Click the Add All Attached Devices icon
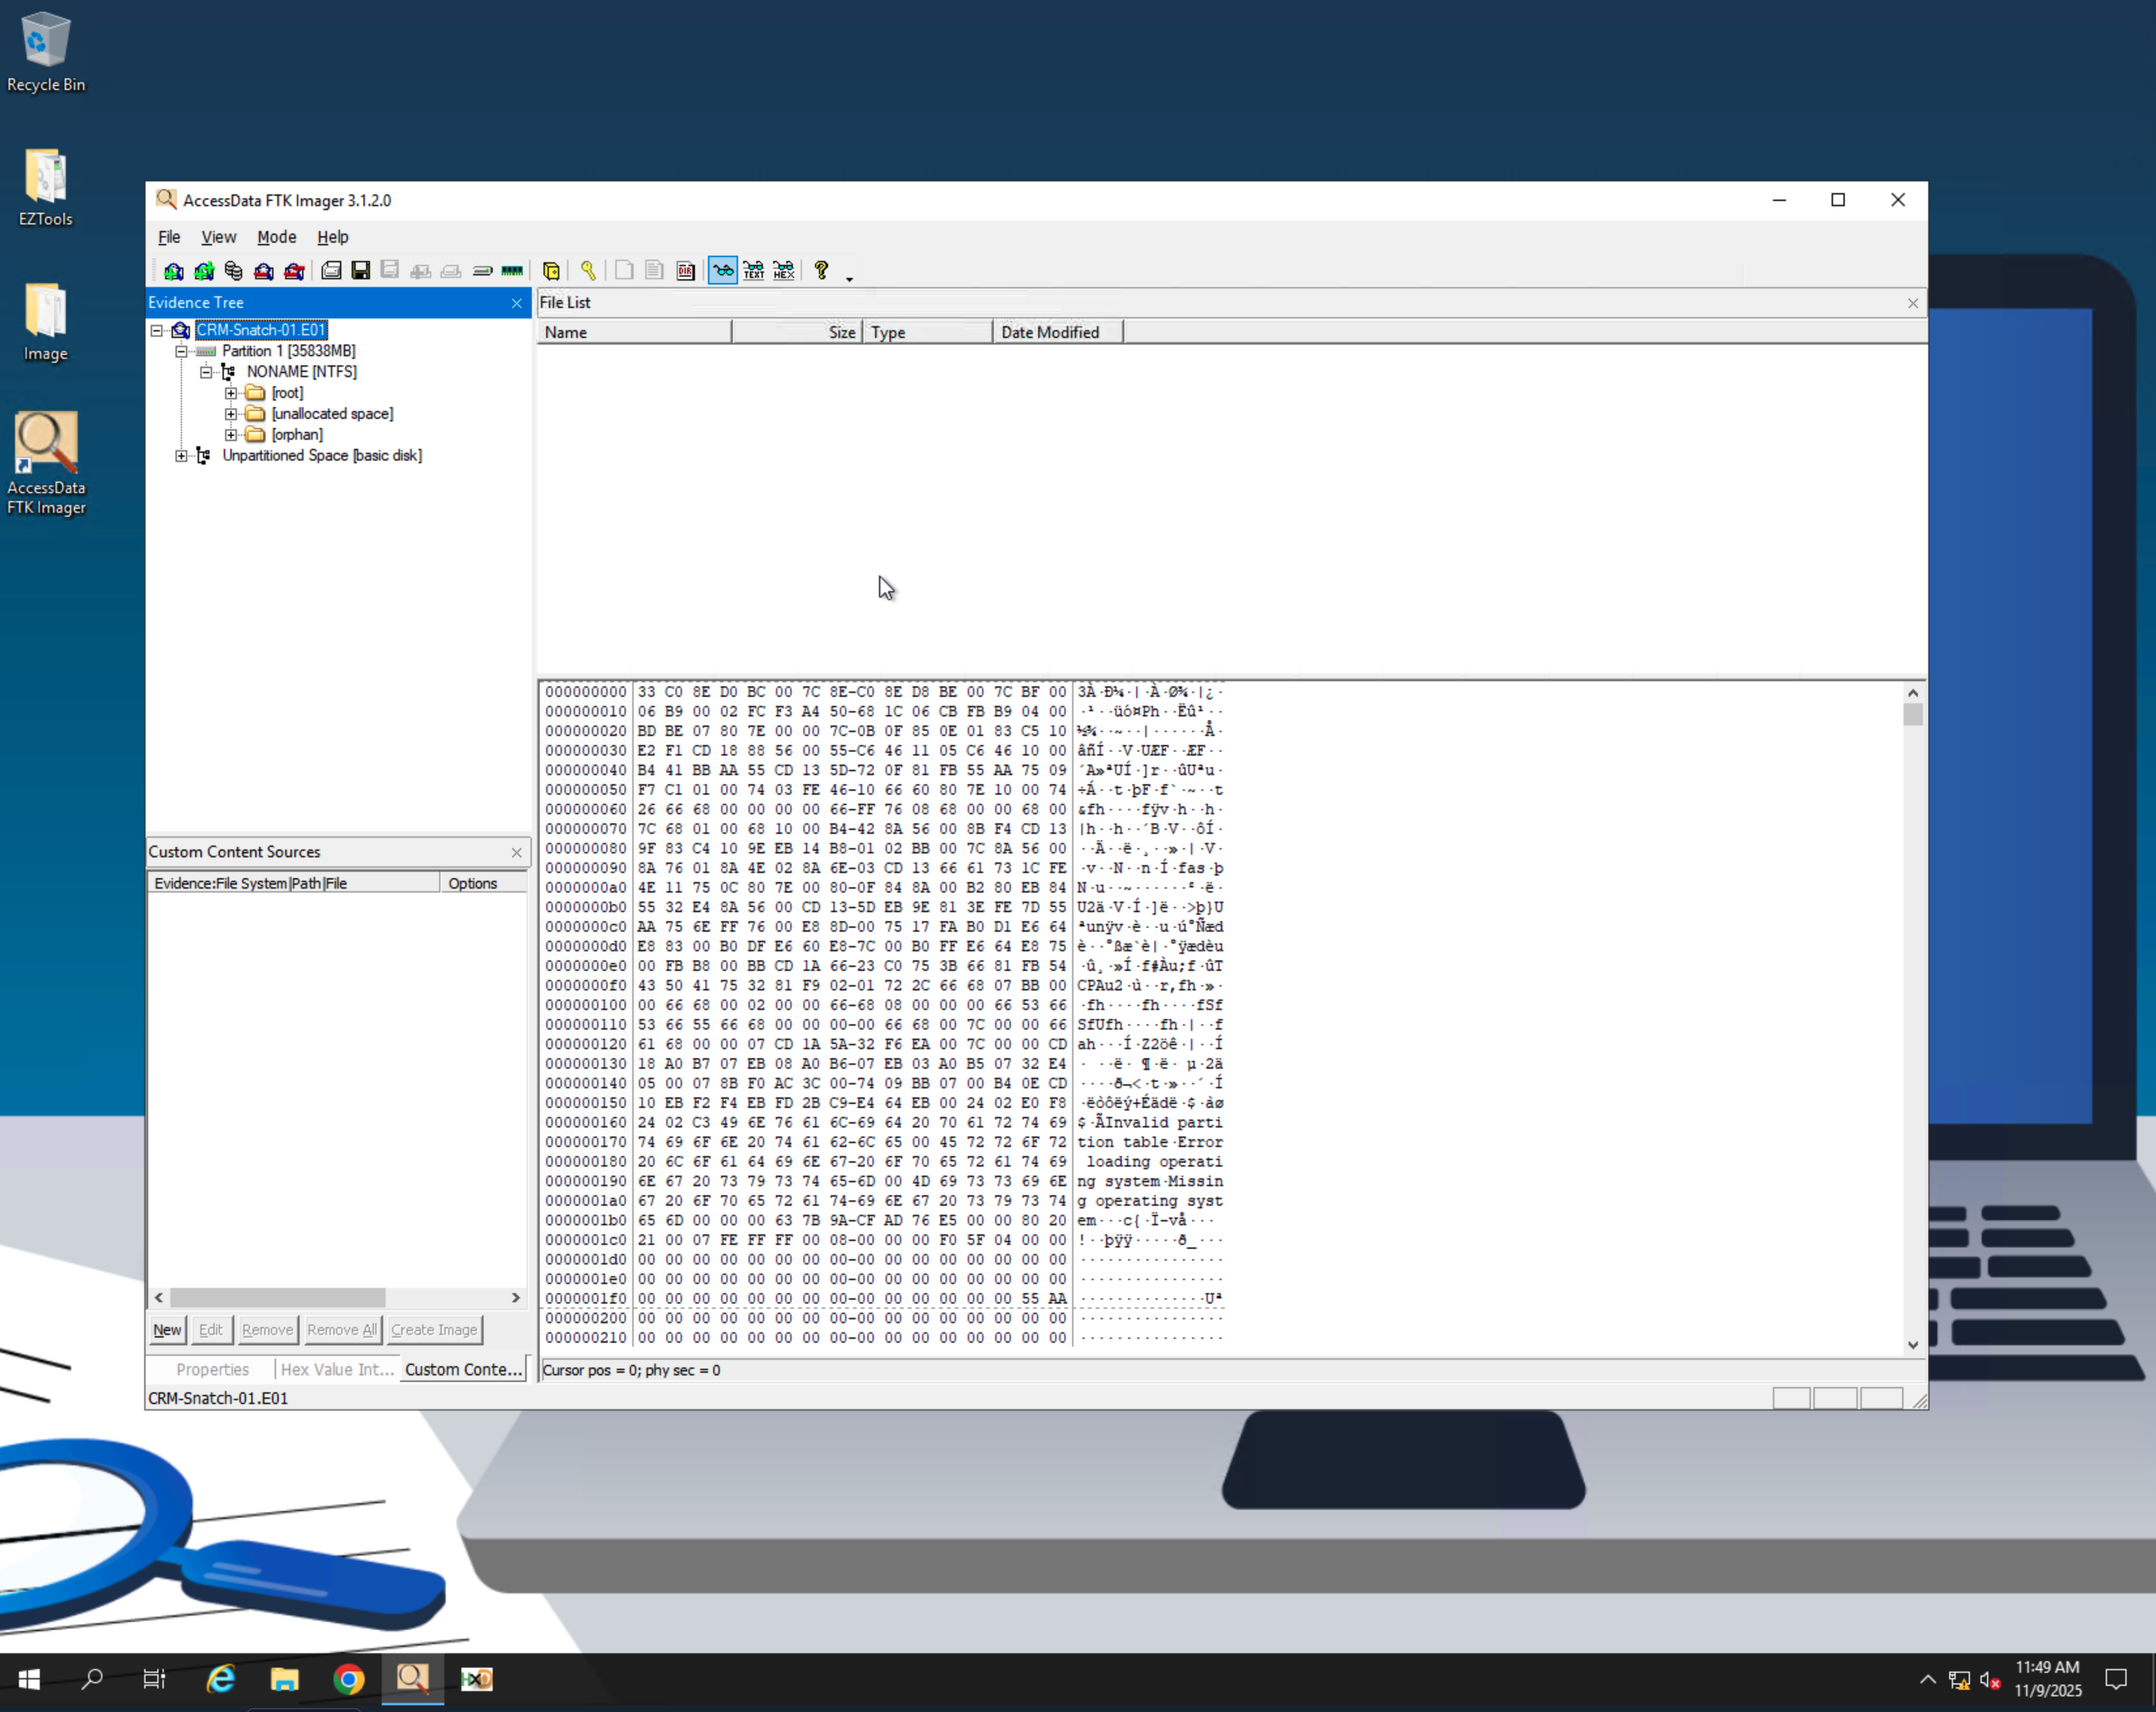The image size is (2156, 1712). [x=204, y=270]
